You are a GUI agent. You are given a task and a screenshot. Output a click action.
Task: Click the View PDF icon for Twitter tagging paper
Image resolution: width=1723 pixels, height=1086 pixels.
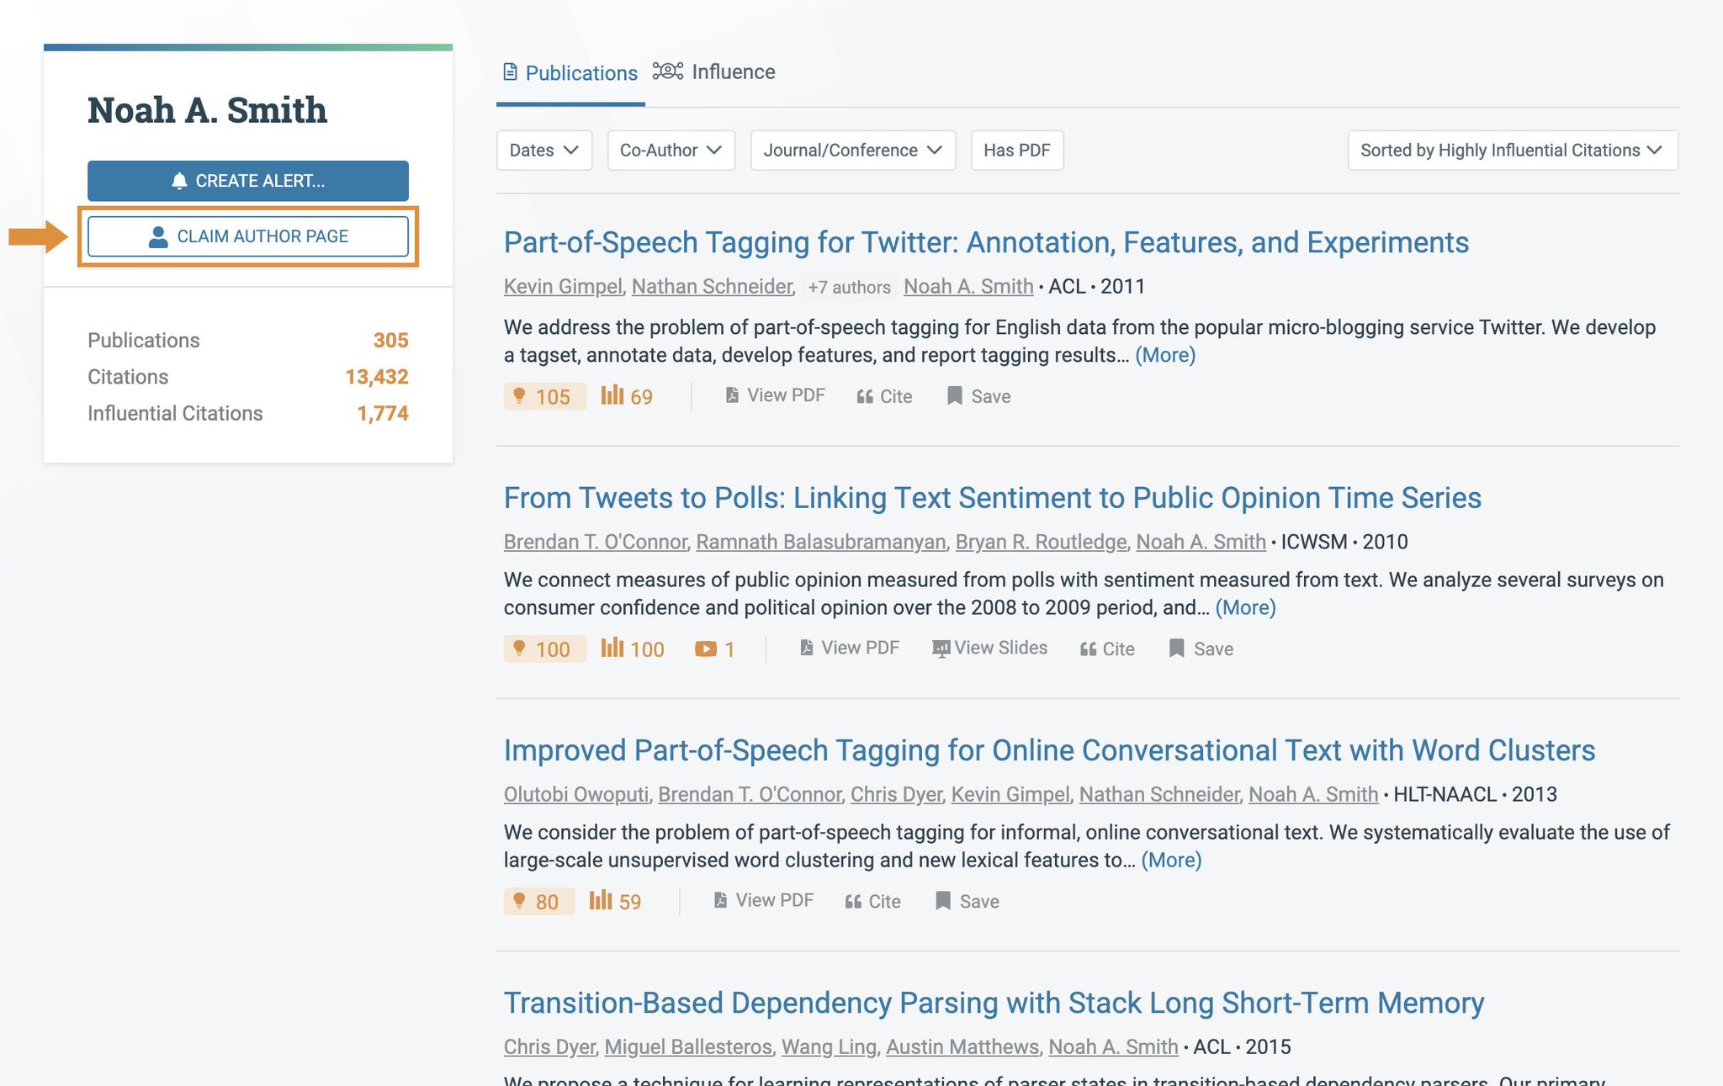click(x=732, y=395)
